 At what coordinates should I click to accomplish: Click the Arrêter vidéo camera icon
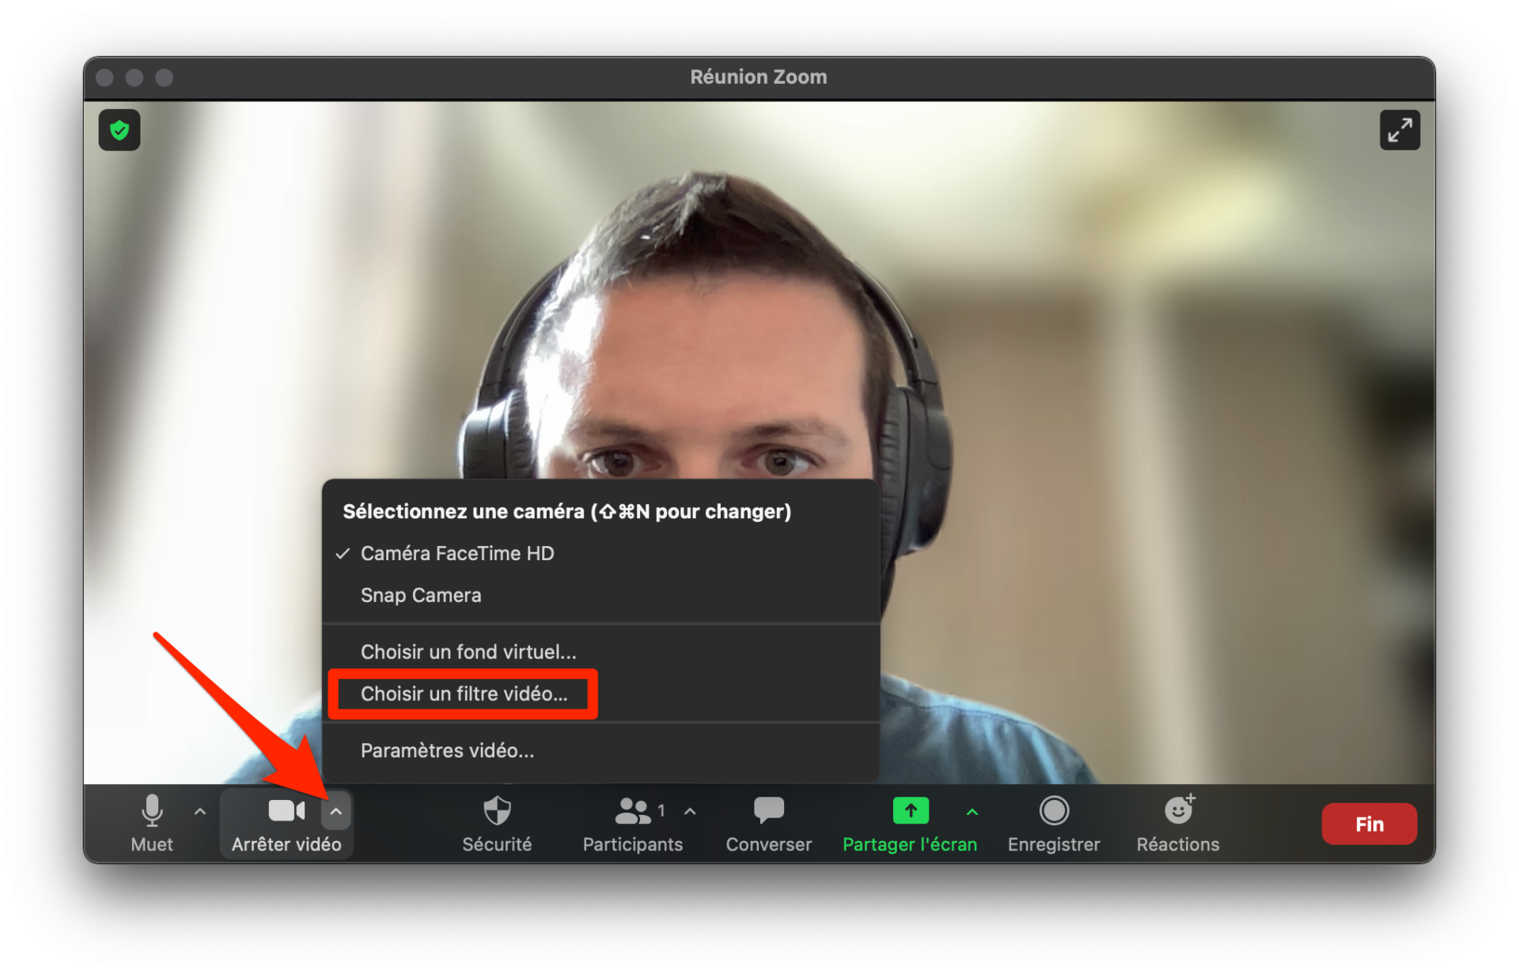click(286, 811)
